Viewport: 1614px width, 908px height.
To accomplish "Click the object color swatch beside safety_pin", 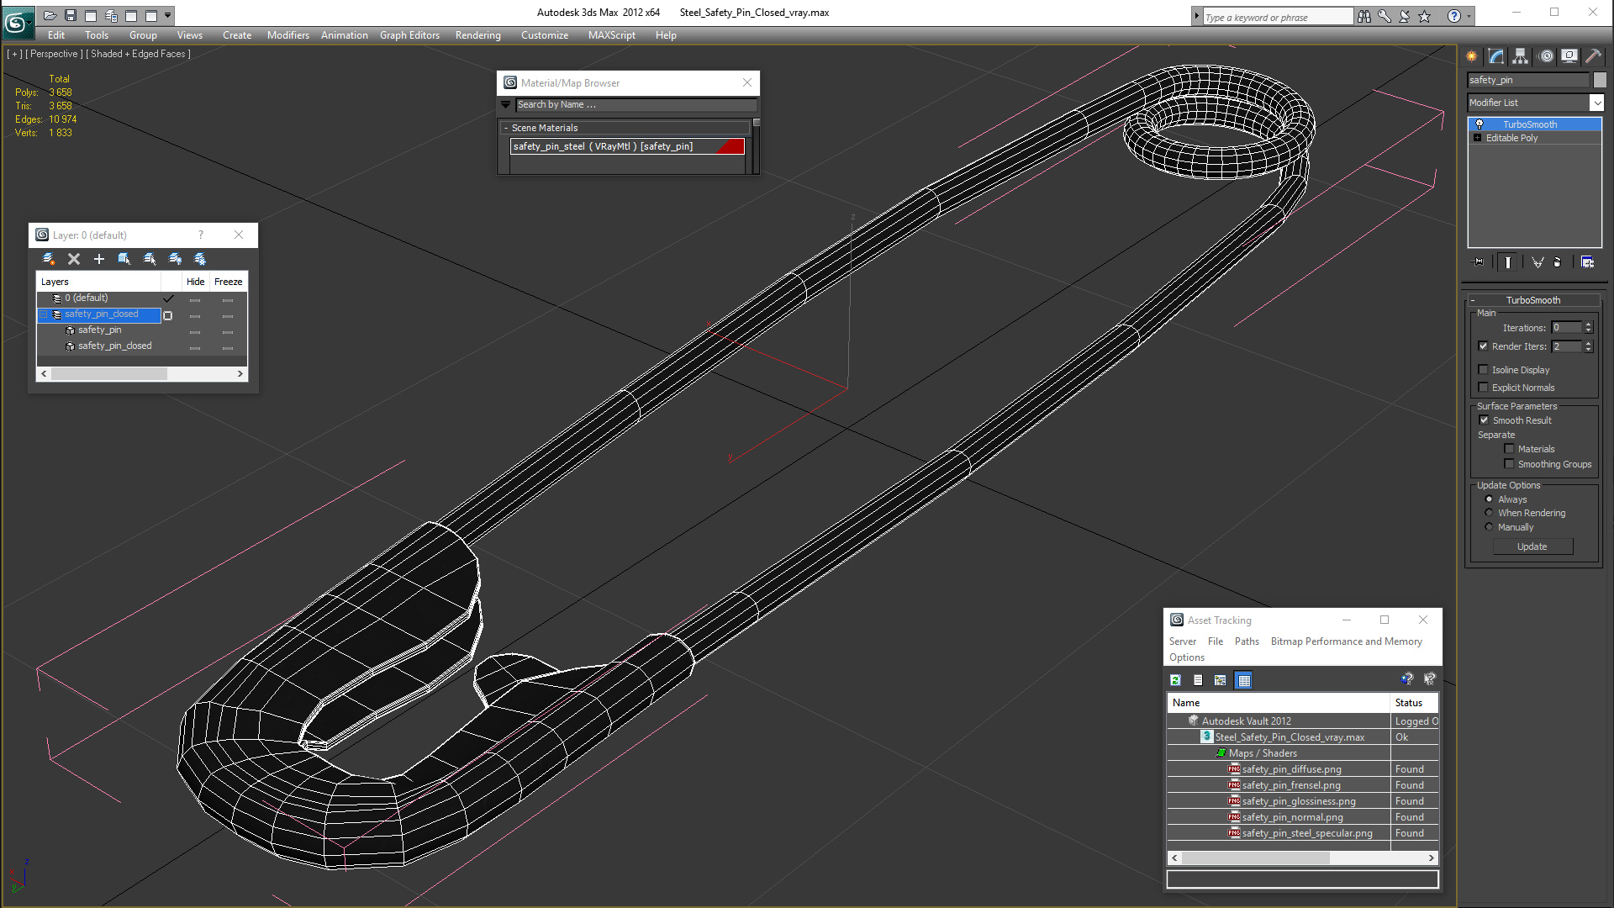I will point(1600,80).
